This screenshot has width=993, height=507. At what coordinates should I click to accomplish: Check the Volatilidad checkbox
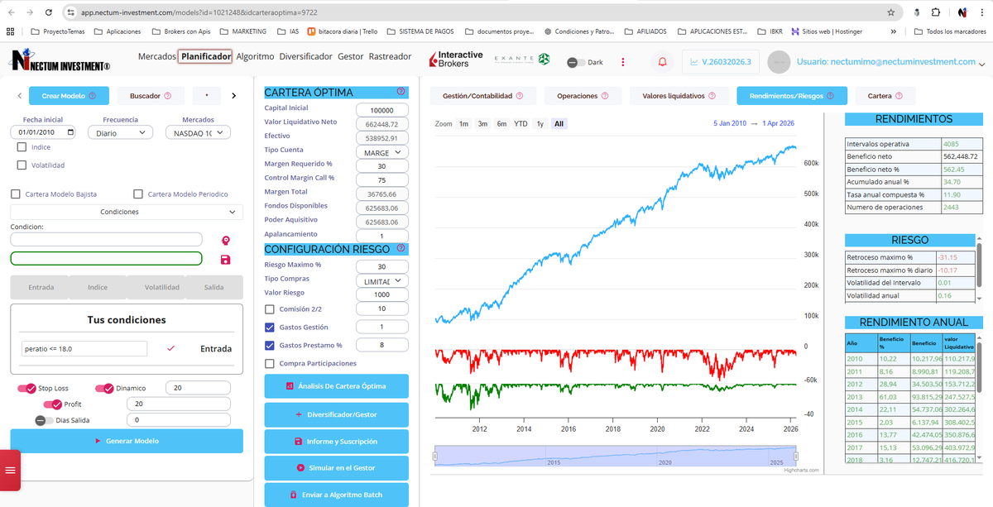[x=22, y=165]
